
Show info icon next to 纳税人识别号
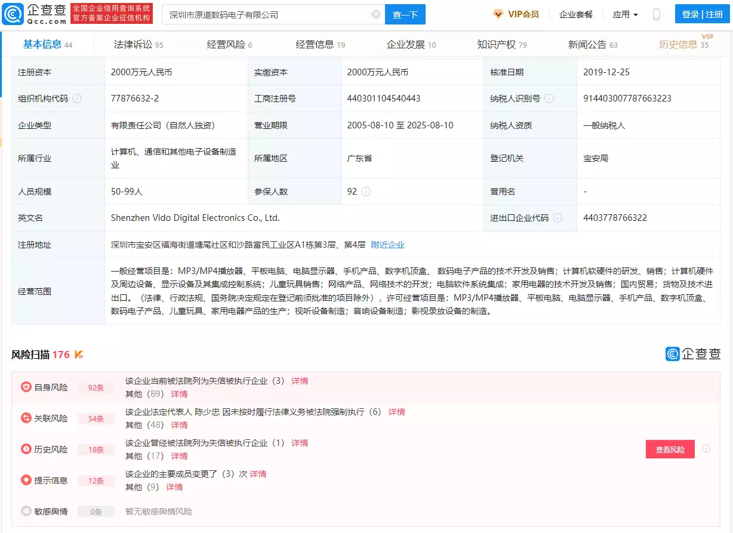pos(549,98)
